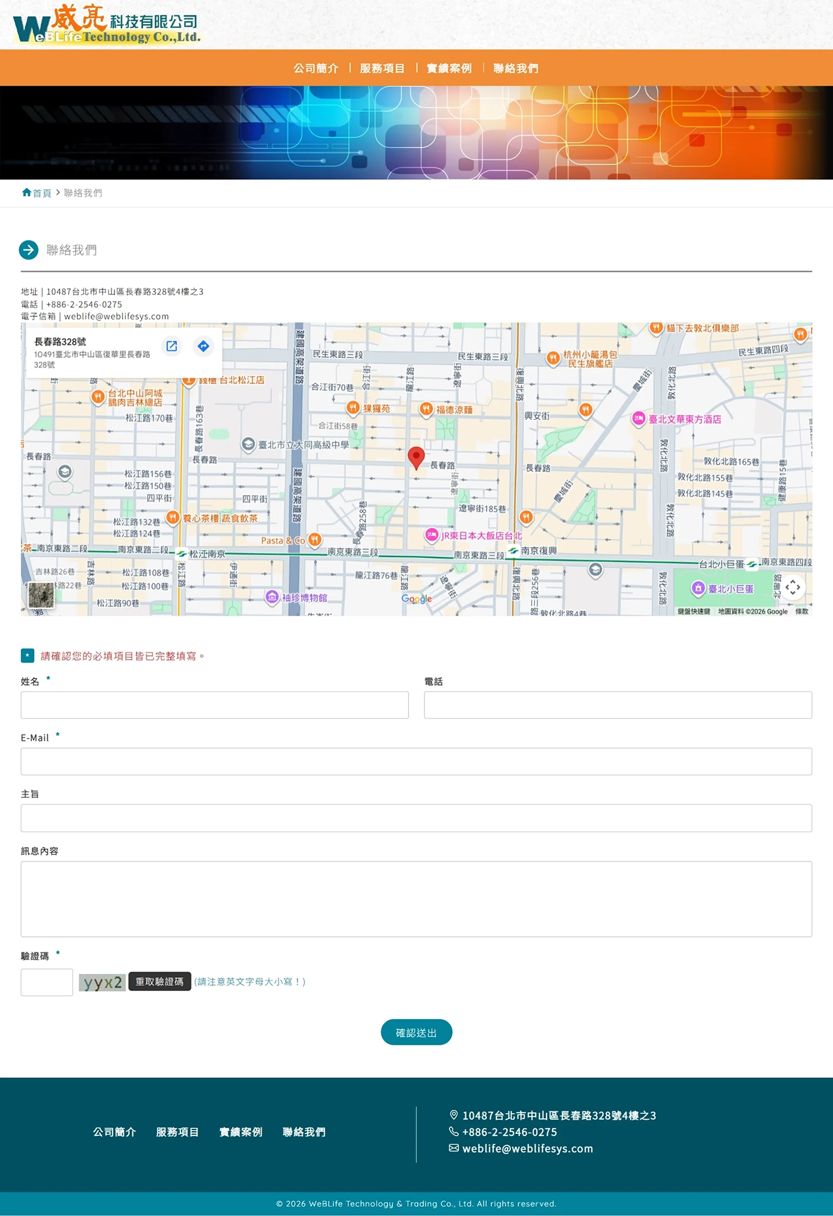Viewport: 833px width, 1216px height.
Task: Switch to satellite view thumbnail on the map
Action: tap(41, 595)
